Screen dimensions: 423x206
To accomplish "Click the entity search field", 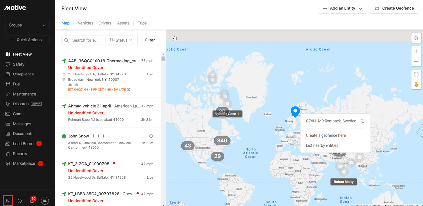I will click(82, 40).
